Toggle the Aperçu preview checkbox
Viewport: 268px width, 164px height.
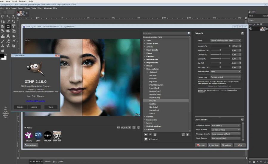coord(26,128)
